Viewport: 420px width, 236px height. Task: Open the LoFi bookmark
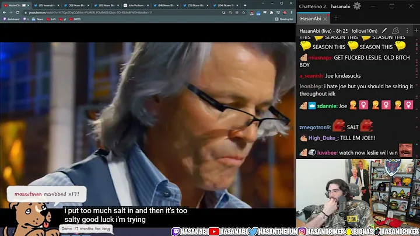pyautogui.click(x=51, y=19)
